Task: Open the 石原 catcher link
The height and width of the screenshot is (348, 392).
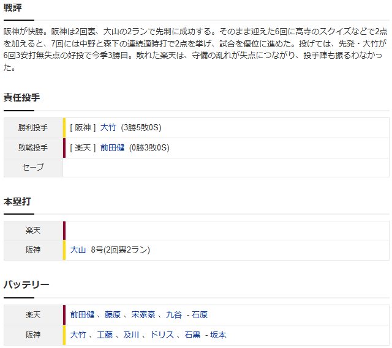Action: point(200,315)
